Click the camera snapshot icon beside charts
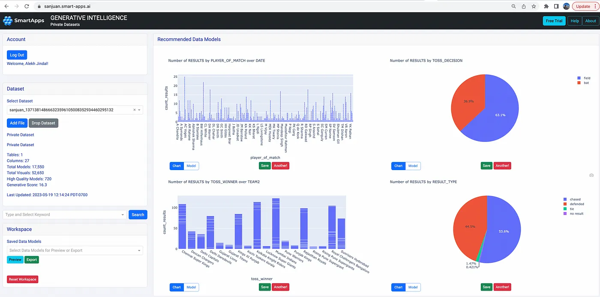Viewport: 600px width, 297px height. click(591, 175)
